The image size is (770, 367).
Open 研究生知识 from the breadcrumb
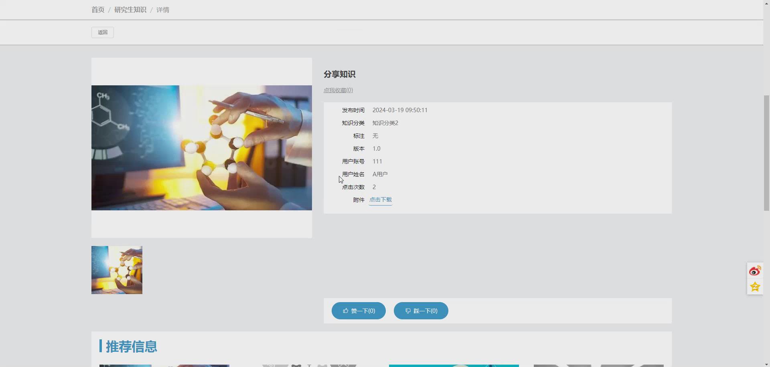click(x=130, y=10)
